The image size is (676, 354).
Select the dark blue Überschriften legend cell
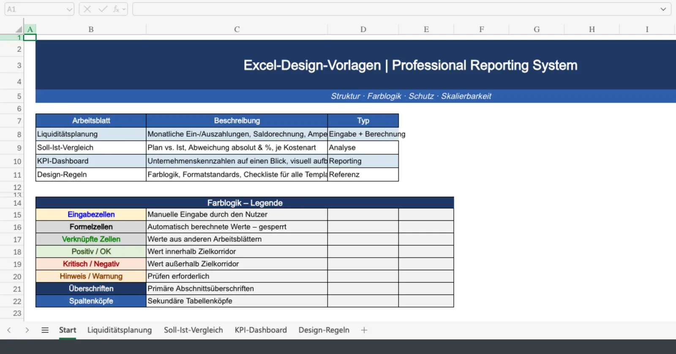(x=91, y=289)
